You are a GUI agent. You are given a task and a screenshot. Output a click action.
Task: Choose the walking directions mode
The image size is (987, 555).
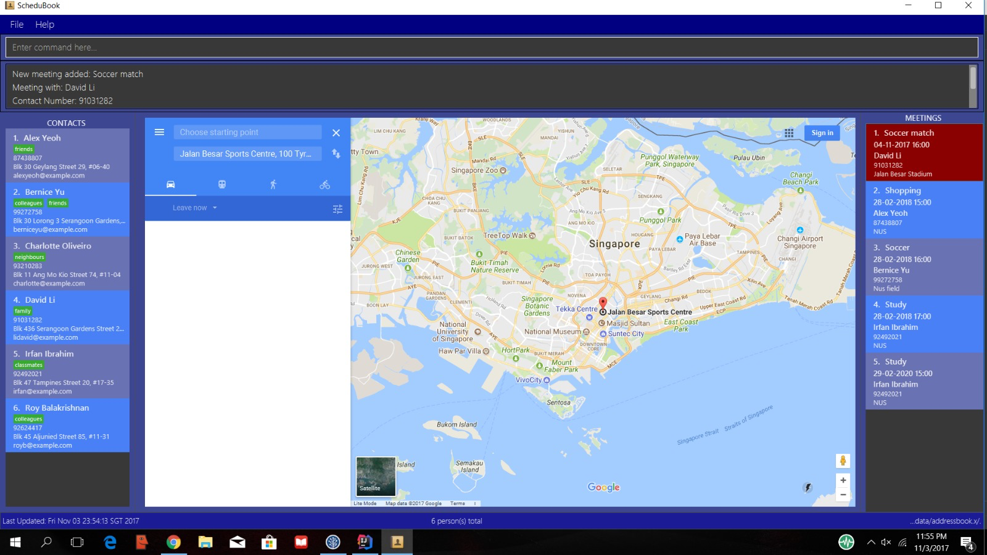pos(273,184)
